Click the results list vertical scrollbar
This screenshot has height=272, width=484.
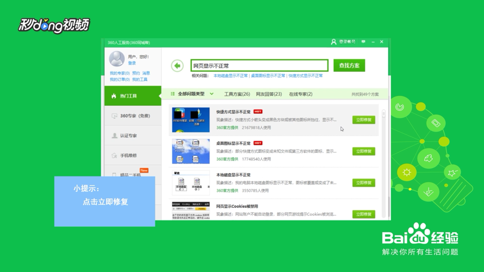coord(384,164)
